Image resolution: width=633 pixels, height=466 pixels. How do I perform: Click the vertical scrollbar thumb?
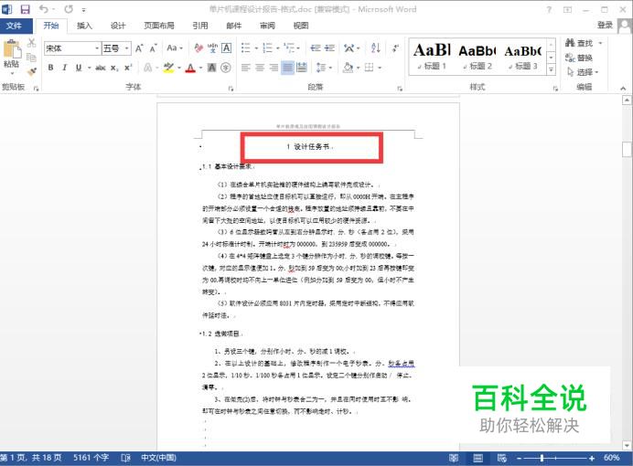627,149
